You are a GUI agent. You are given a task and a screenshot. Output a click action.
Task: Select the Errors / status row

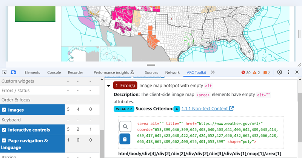[50, 91]
